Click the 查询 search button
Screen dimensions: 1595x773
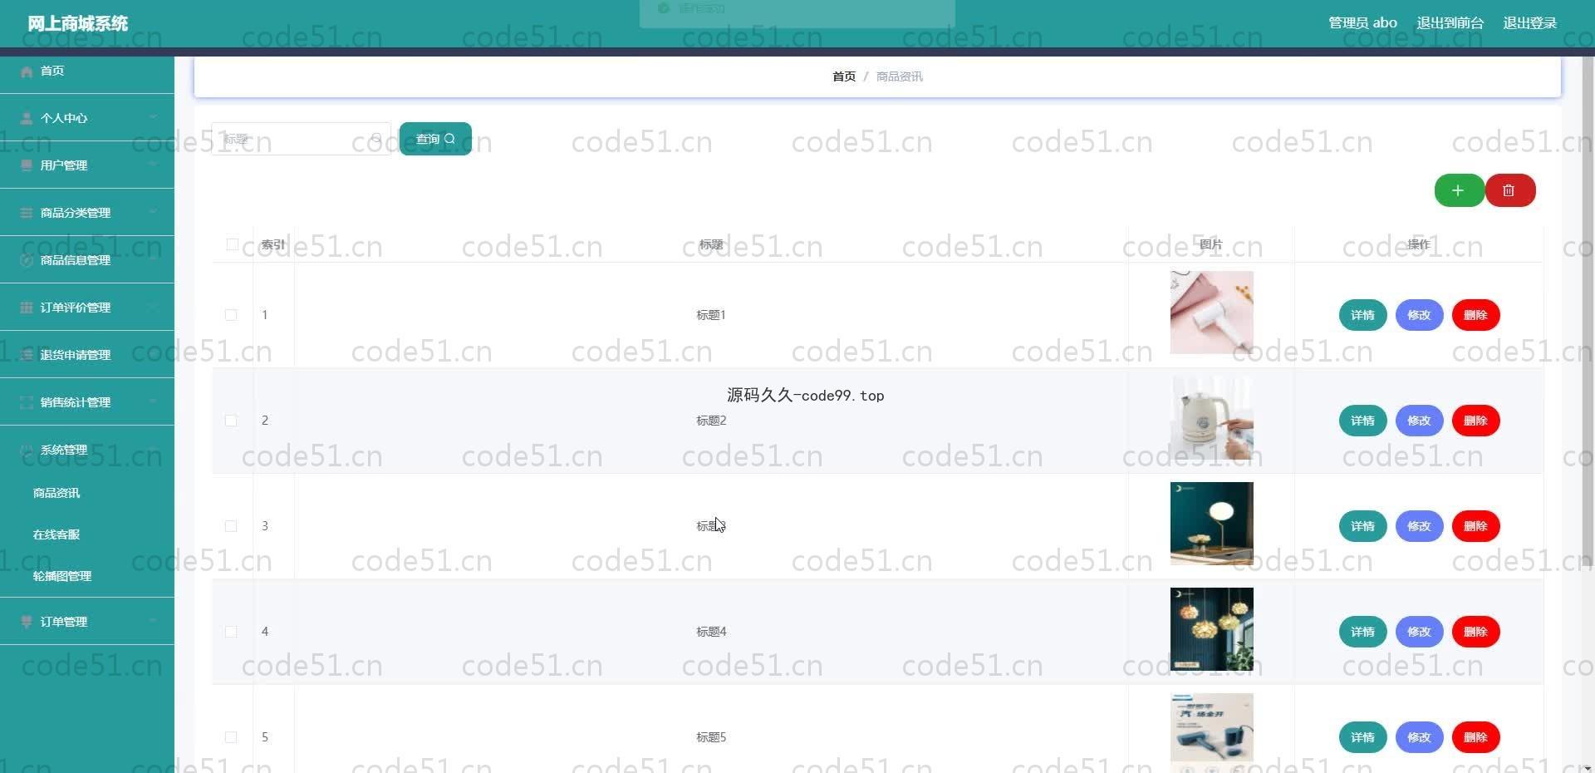click(435, 139)
